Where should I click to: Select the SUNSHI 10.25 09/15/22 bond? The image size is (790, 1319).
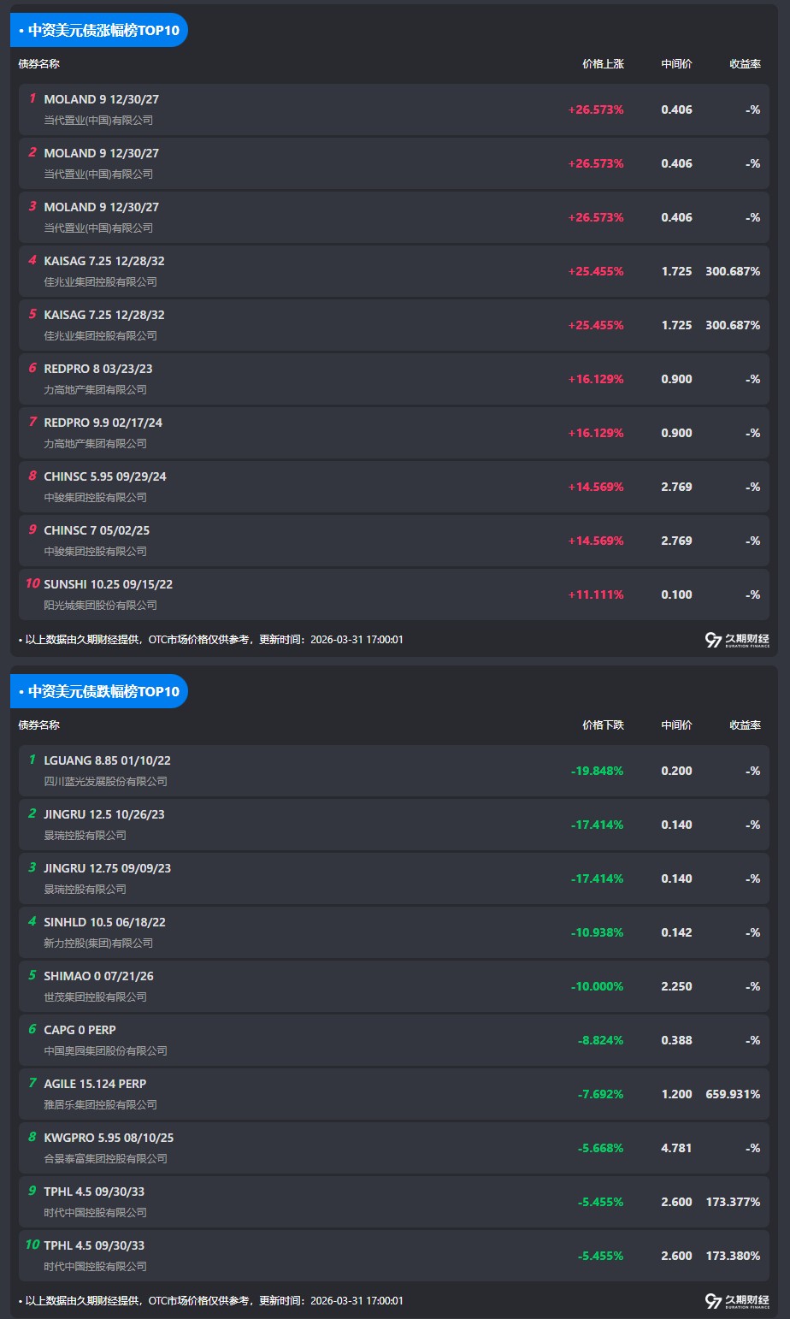coord(109,585)
